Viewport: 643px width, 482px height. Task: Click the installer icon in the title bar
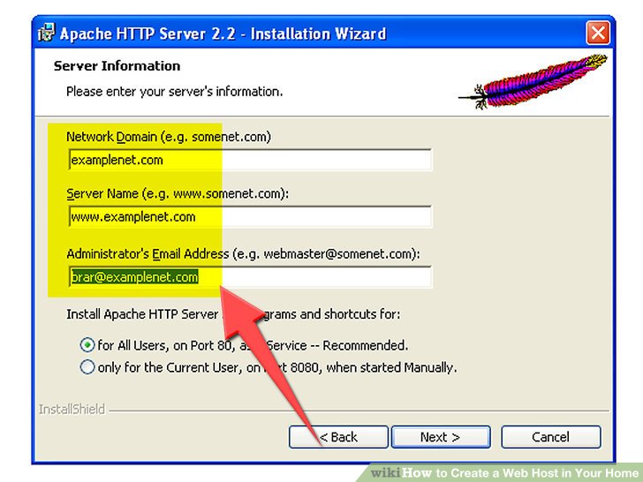[46, 34]
